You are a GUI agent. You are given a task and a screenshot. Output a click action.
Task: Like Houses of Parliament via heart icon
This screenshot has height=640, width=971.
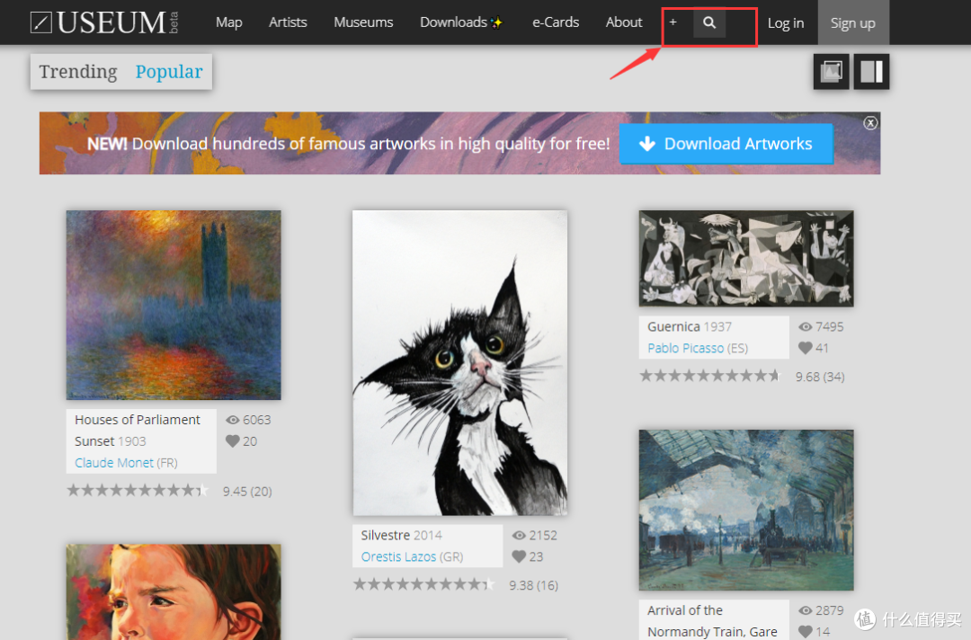coord(232,440)
